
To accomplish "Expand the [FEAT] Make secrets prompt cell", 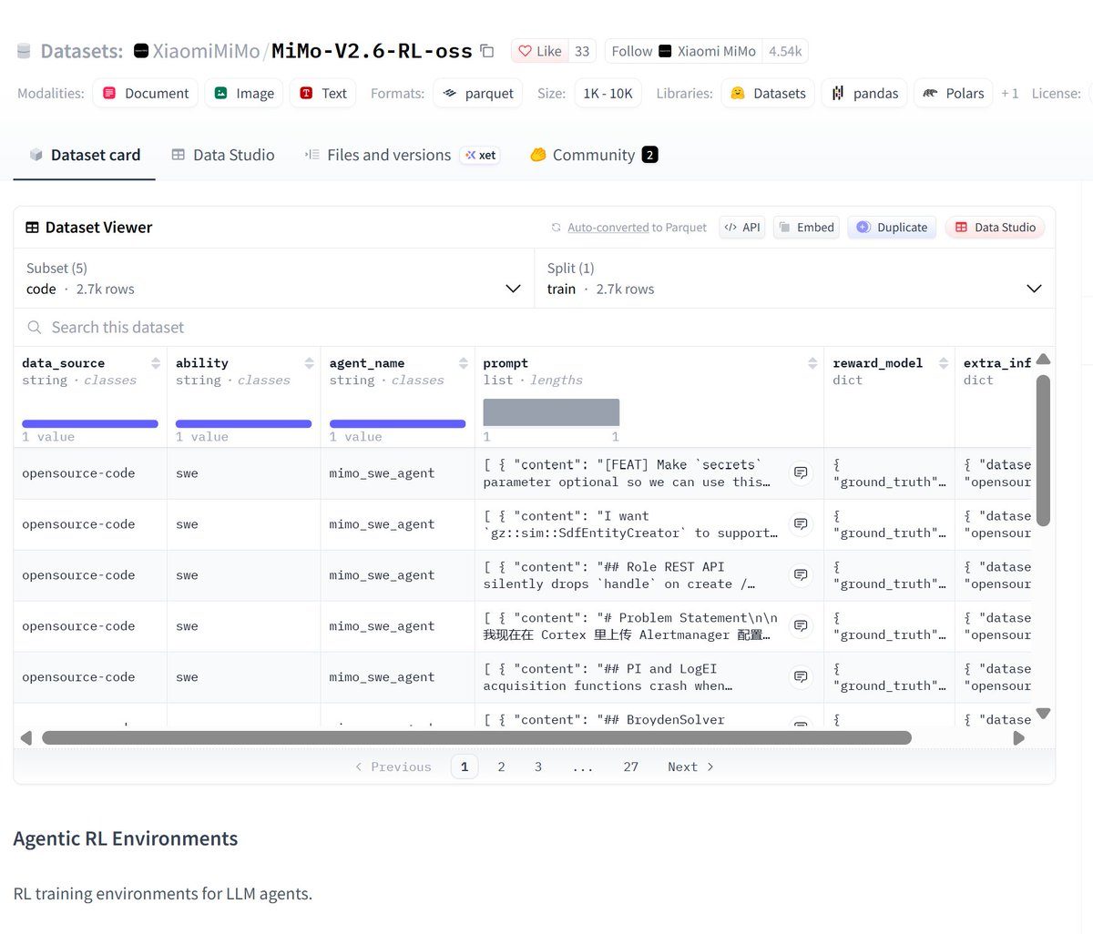I will pyautogui.click(x=801, y=472).
